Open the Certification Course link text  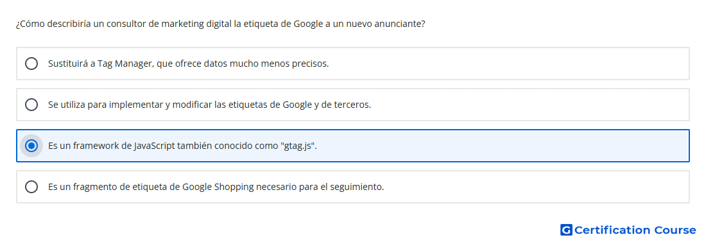click(635, 230)
